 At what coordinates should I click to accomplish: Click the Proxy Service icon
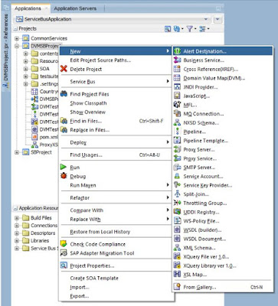177,158
